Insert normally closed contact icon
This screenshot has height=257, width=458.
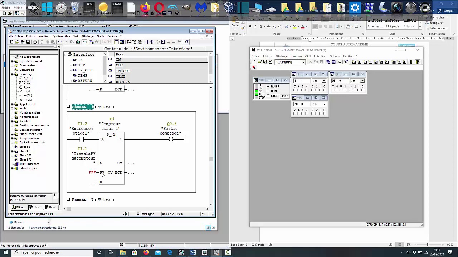[152, 42]
